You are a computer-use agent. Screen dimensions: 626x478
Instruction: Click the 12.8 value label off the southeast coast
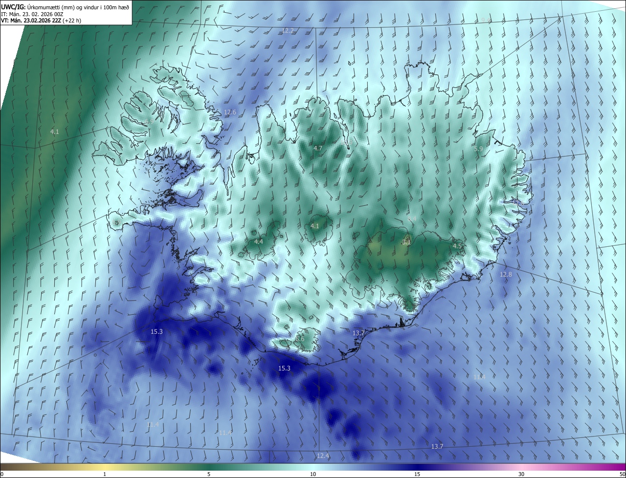(506, 275)
